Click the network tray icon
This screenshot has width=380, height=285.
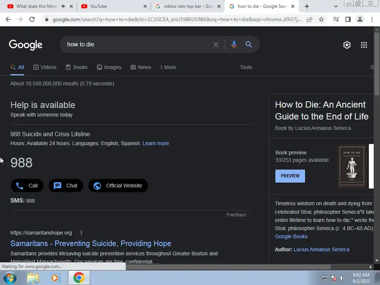(324, 278)
